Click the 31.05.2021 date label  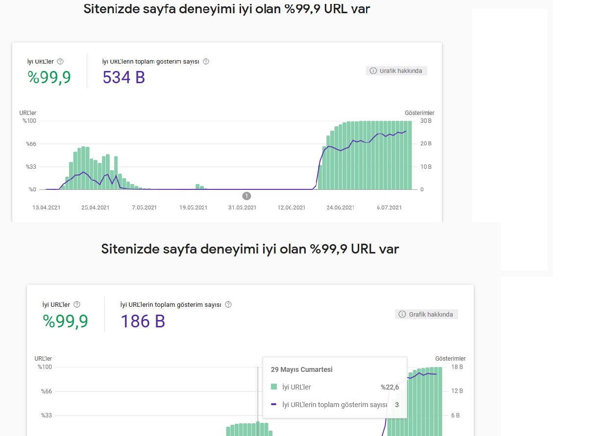(243, 207)
